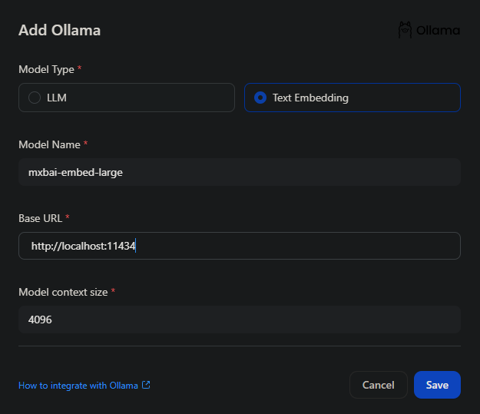Click the "Model context size" label
Screen dimensions: 480x414
(x=63, y=292)
